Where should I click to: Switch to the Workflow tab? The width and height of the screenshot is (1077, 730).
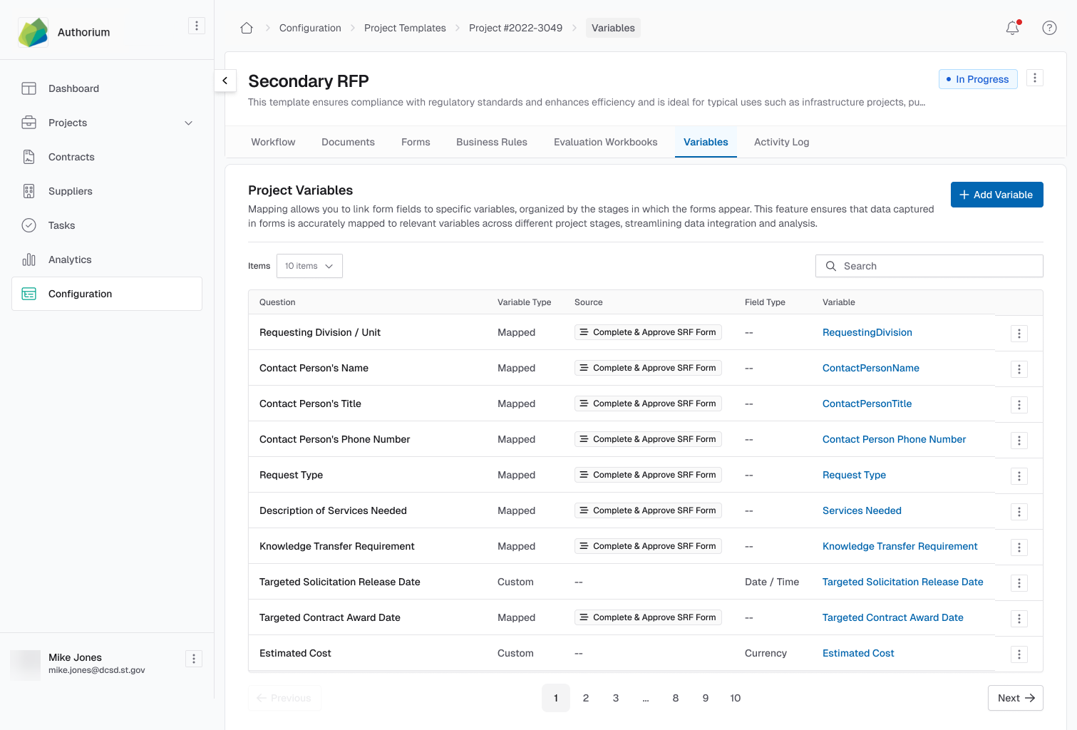click(273, 142)
